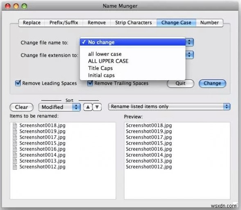Select Screenshot0019.jpg in items list

click(43, 131)
